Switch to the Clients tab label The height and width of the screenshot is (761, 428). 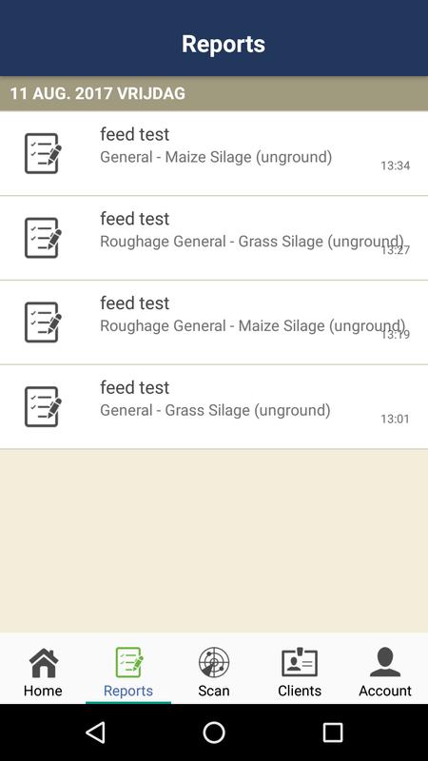tap(300, 691)
